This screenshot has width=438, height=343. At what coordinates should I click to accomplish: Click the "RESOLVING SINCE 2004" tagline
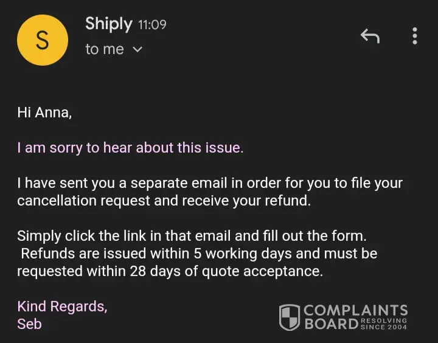pos(383,324)
